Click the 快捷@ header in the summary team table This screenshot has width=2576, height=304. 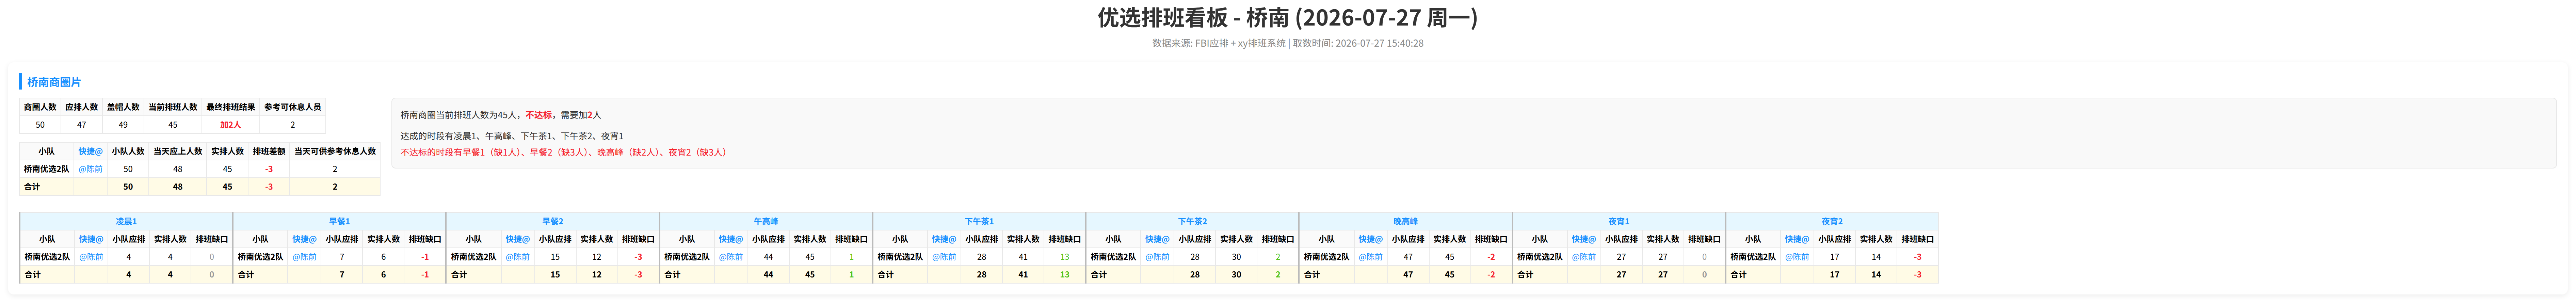coord(91,152)
